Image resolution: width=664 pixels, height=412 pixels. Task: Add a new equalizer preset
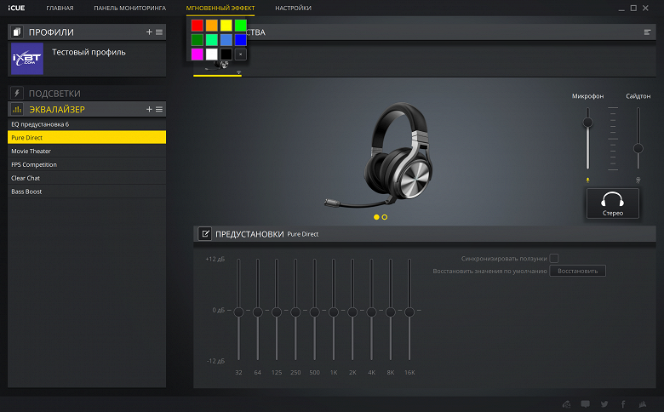click(x=149, y=109)
